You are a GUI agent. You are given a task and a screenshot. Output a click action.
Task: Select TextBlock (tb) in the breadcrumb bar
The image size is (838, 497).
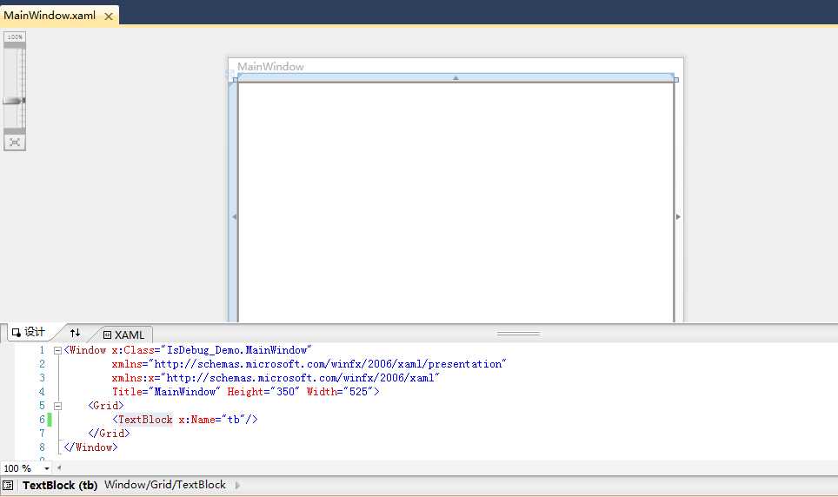click(x=60, y=485)
